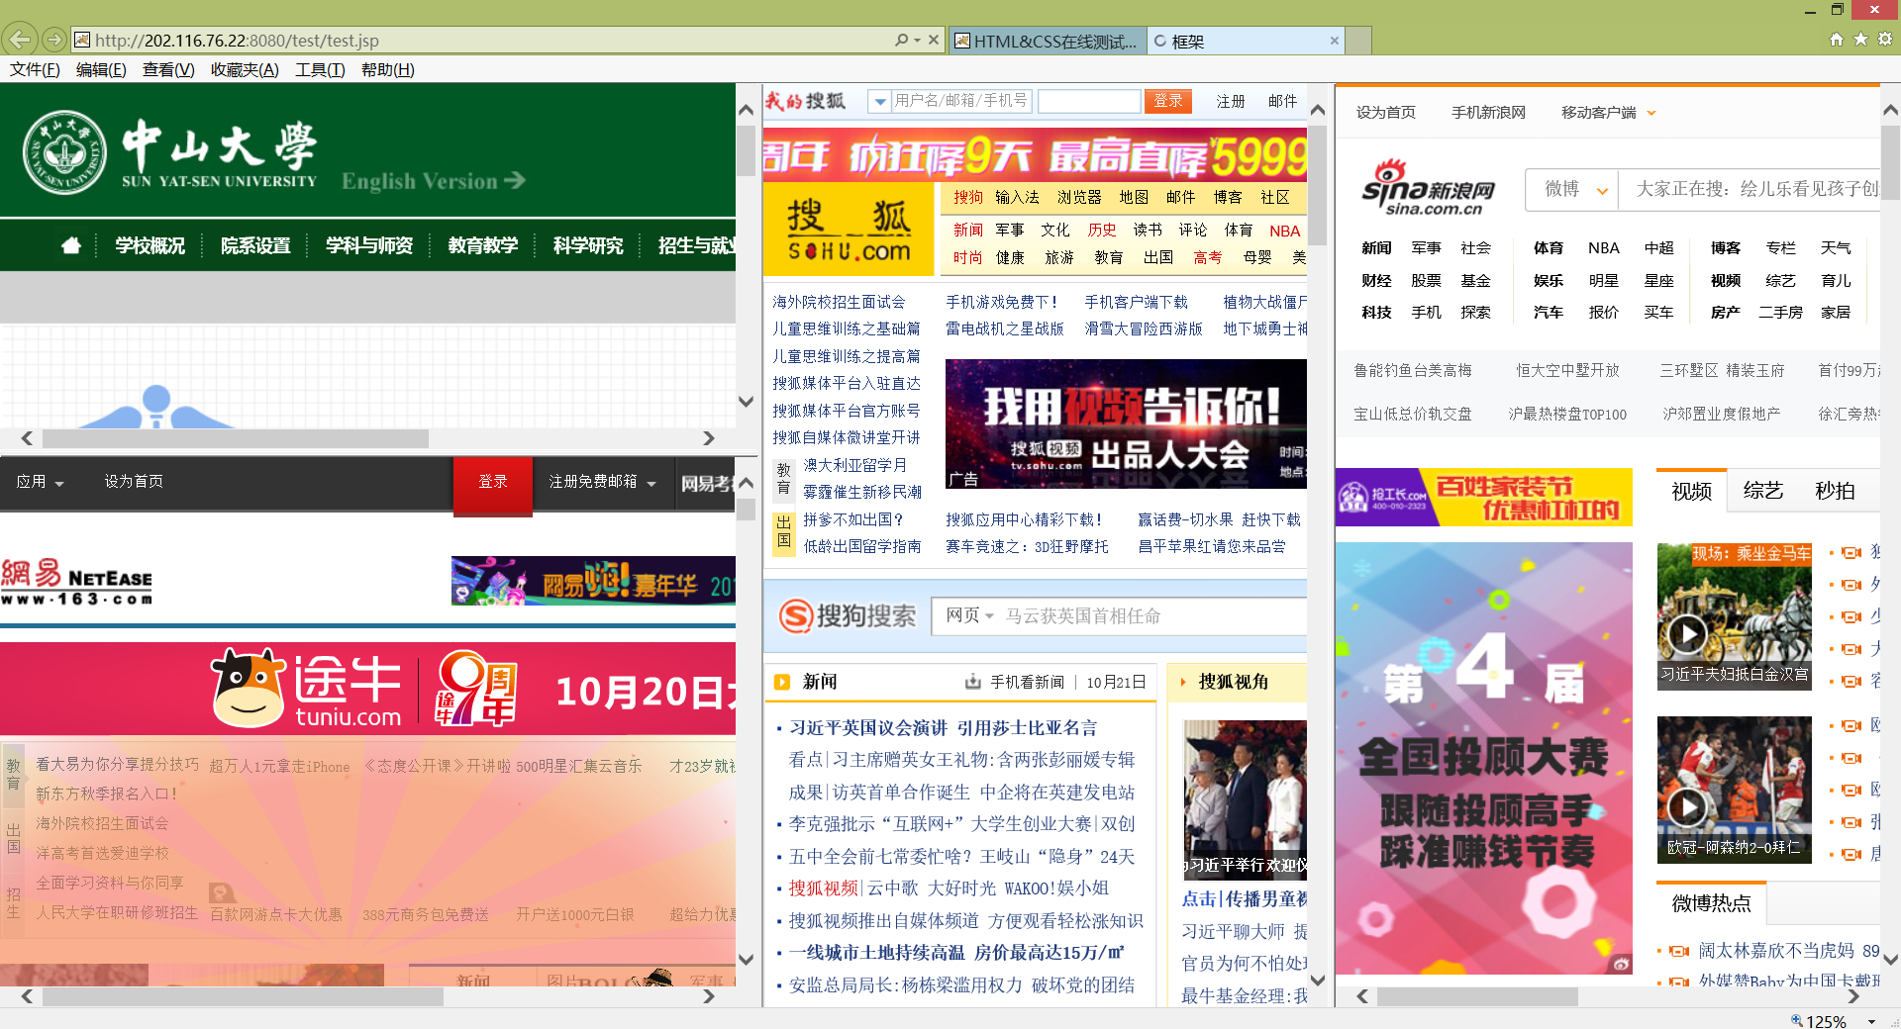Click the Sina logo

pyautogui.click(x=1427, y=187)
